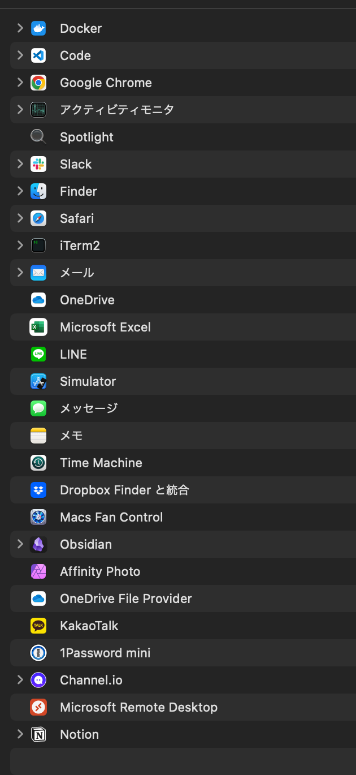
Task: Select the Docker row text
Action: [x=81, y=28]
